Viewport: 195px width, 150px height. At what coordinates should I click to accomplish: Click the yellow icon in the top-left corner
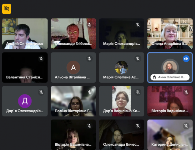[7, 9]
